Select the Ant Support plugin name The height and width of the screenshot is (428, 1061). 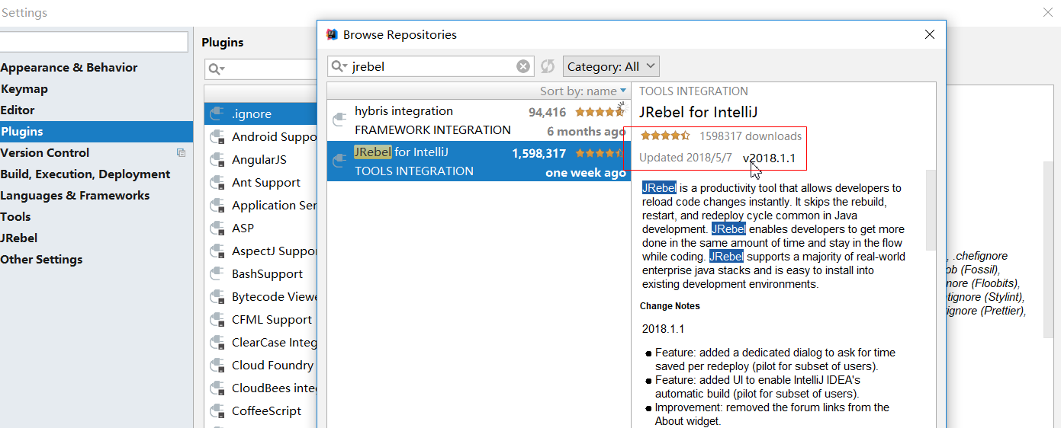click(x=266, y=183)
